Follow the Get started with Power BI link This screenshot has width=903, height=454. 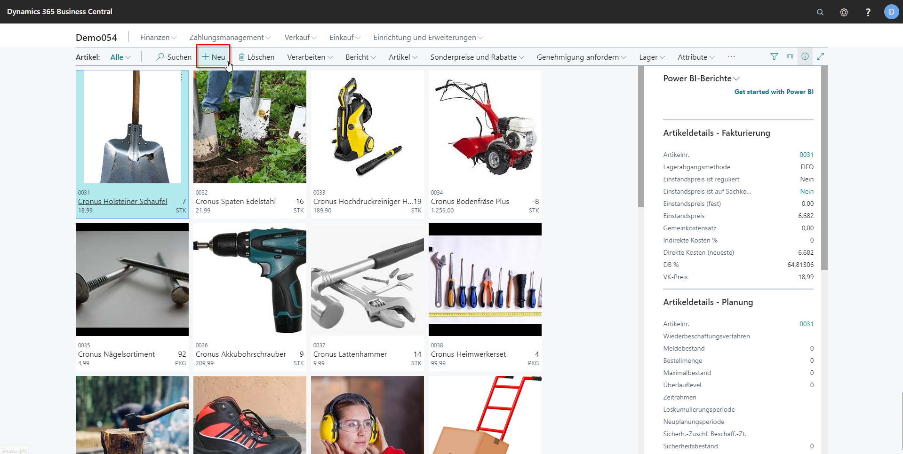pyautogui.click(x=774, y=92)
